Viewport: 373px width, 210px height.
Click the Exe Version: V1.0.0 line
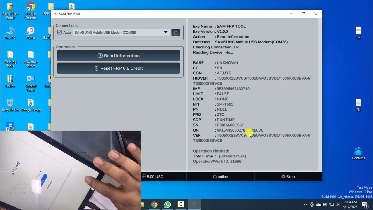click(210, 32)
